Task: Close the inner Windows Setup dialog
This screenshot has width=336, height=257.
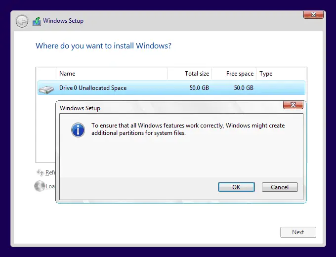Action: click(293, 105)
